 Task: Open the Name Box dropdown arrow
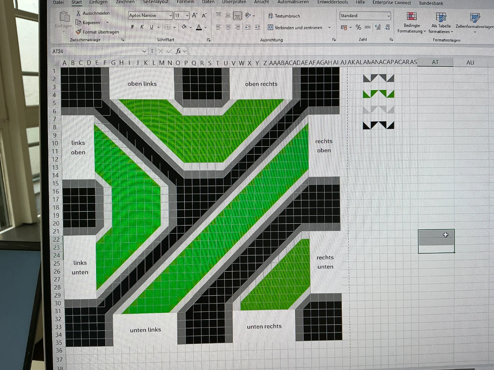pyautogui.click(x=144, y=51)
